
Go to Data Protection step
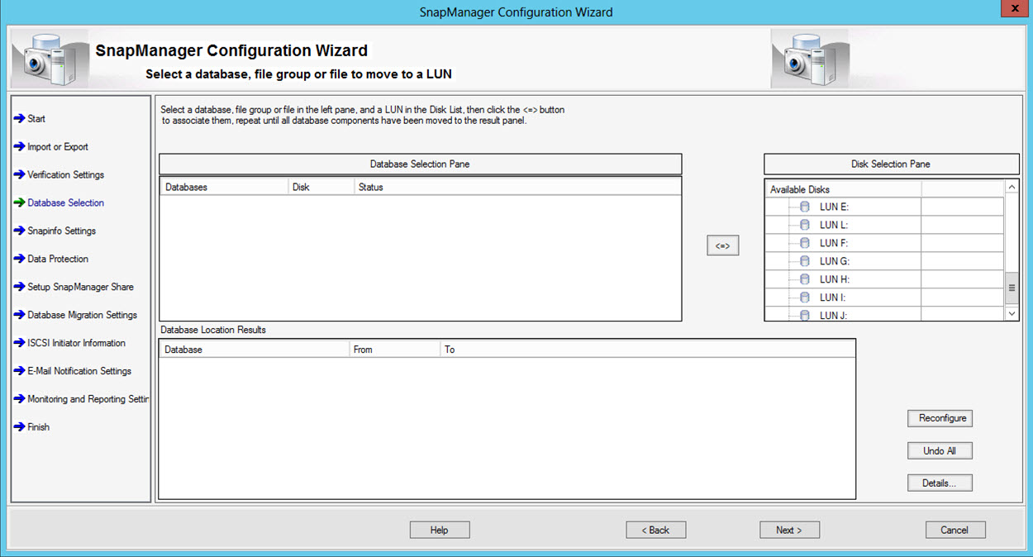pos(58,259)
